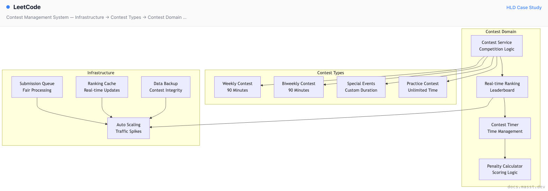Click the Auto Scaling Traffic Spikes node
This screenshot has height=191, width=548.
point(129,128)
